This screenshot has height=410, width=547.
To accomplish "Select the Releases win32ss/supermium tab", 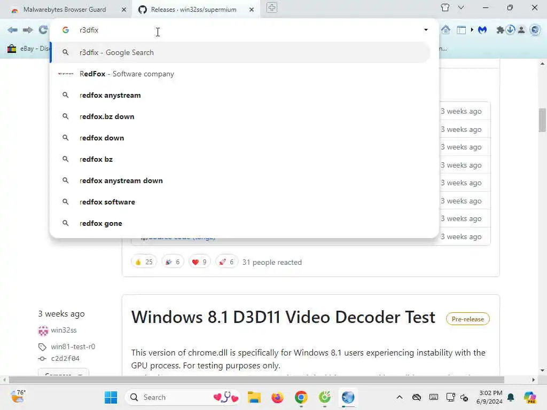I will [193, 10].
